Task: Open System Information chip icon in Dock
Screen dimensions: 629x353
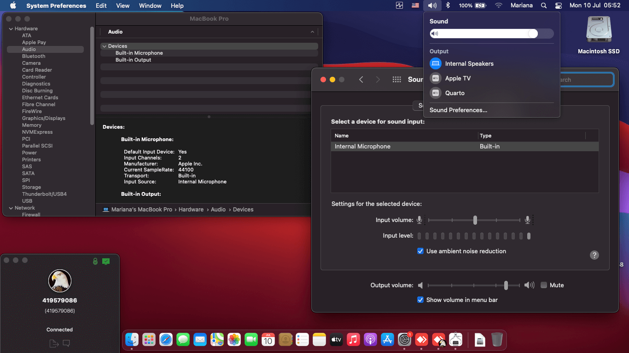Action: click(455, 340)
